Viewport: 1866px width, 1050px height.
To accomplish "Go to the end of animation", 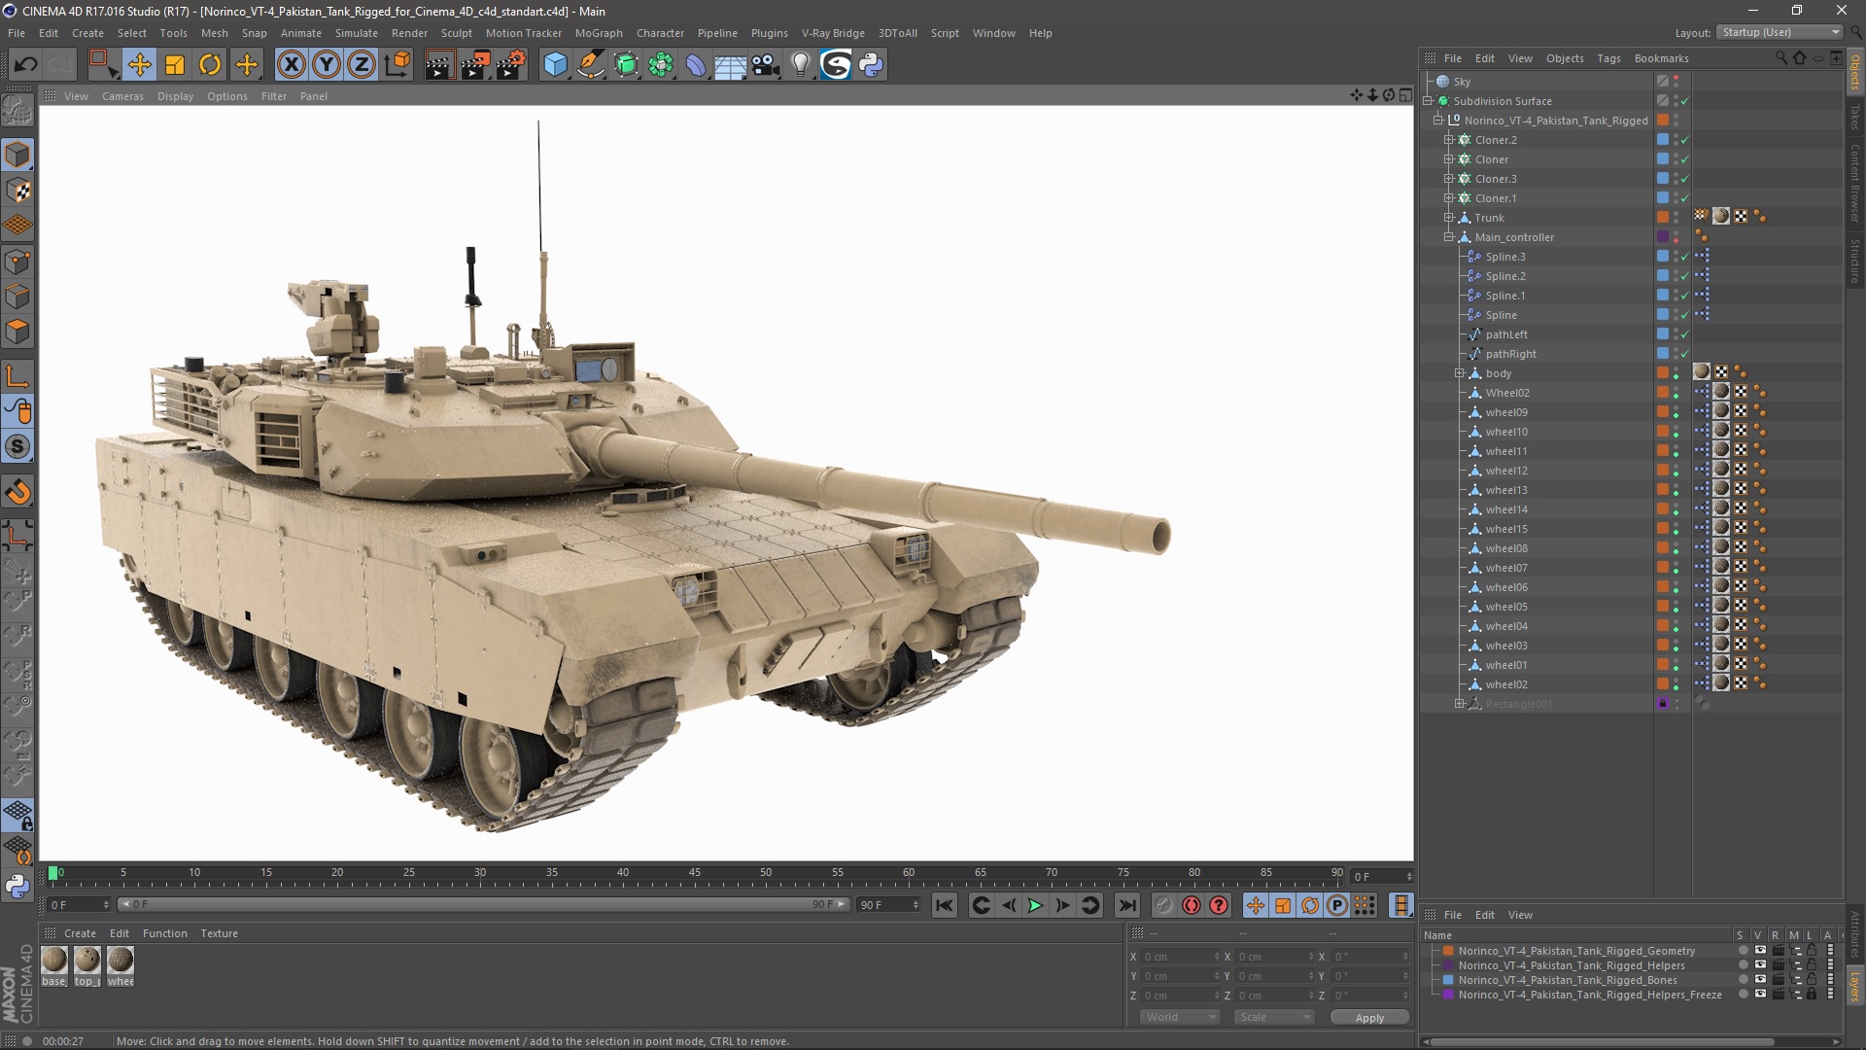I will [1126, 905].
